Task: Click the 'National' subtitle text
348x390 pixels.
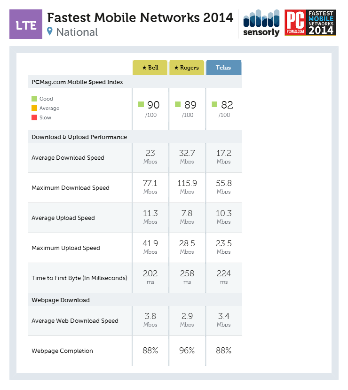Action: click(77, 32)
